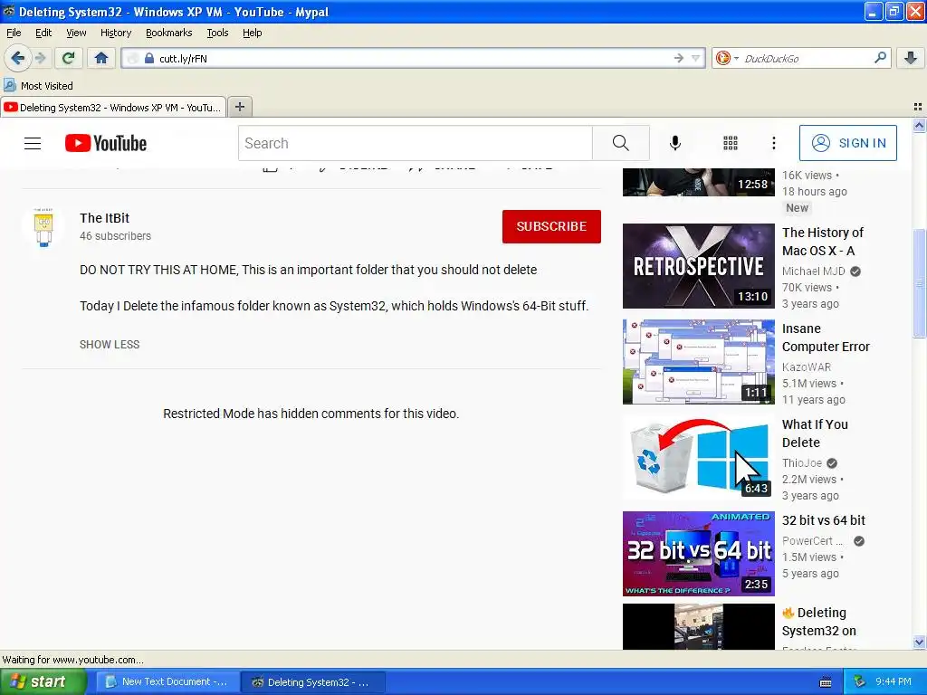
Task: Go back to the previous page
Action: [17, 58]
